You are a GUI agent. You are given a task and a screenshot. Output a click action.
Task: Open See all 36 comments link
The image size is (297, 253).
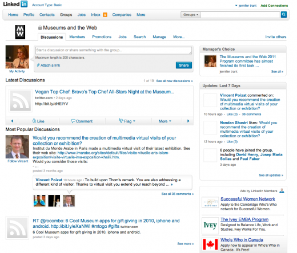click(x=178, y=194)
